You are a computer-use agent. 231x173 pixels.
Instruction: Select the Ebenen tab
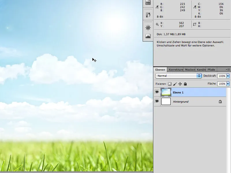tap(160, 69)
